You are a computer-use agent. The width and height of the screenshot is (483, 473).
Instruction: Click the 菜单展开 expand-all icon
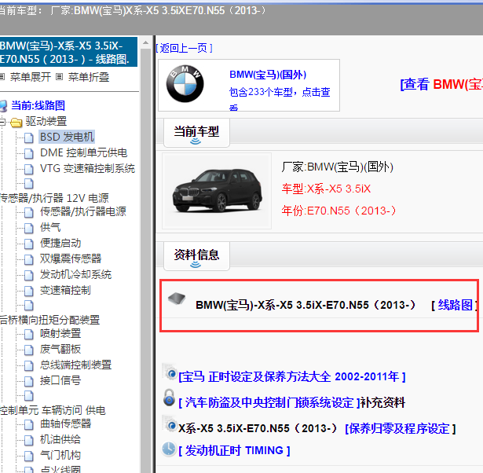[x=2, y=76]
